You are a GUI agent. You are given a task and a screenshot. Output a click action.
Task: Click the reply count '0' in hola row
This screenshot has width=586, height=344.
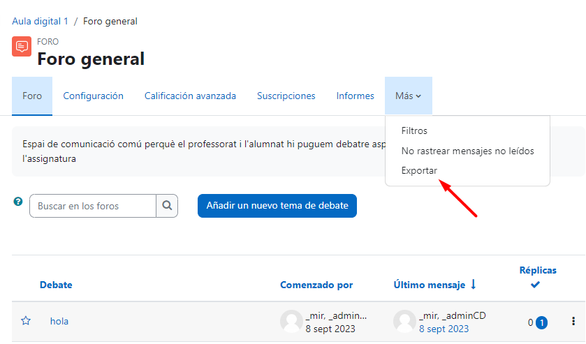[530, 322]
